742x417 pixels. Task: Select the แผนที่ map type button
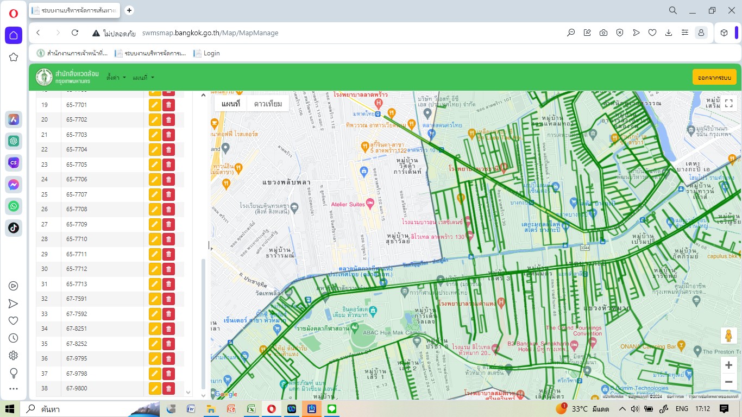231,104
